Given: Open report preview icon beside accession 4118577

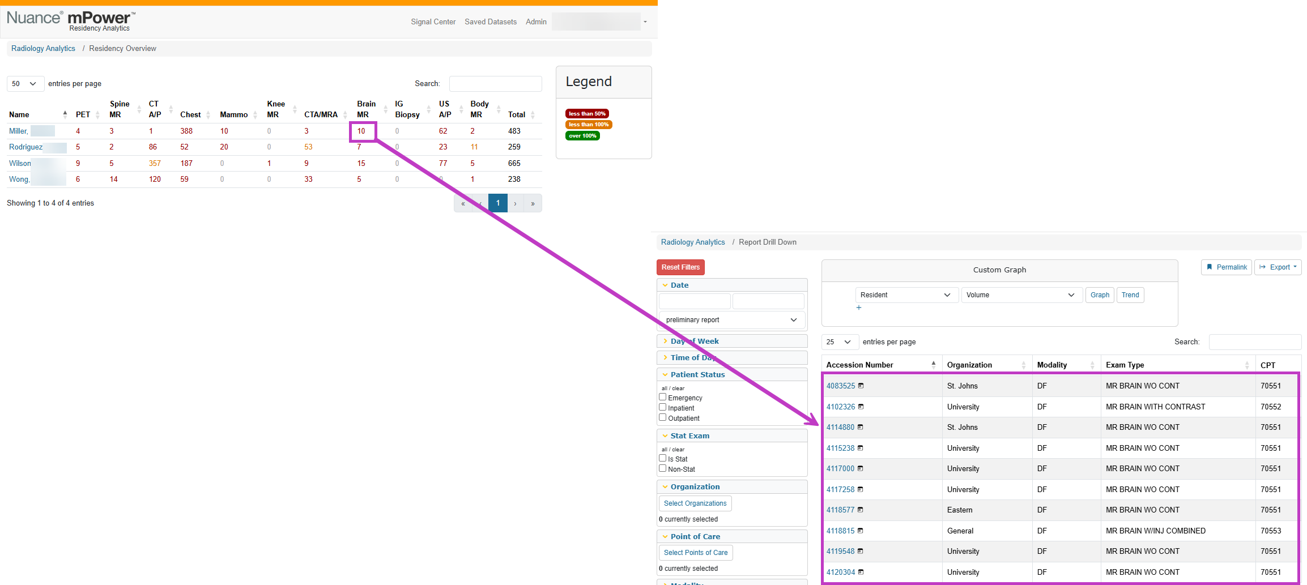Looking at the screenshot, I should [860, 510].
